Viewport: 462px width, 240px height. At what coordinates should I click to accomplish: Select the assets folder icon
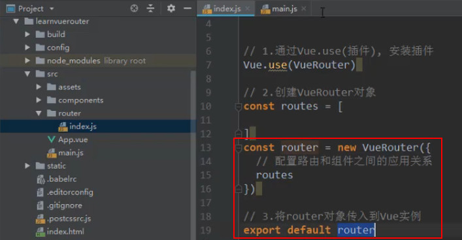click(x=51, y=87)
